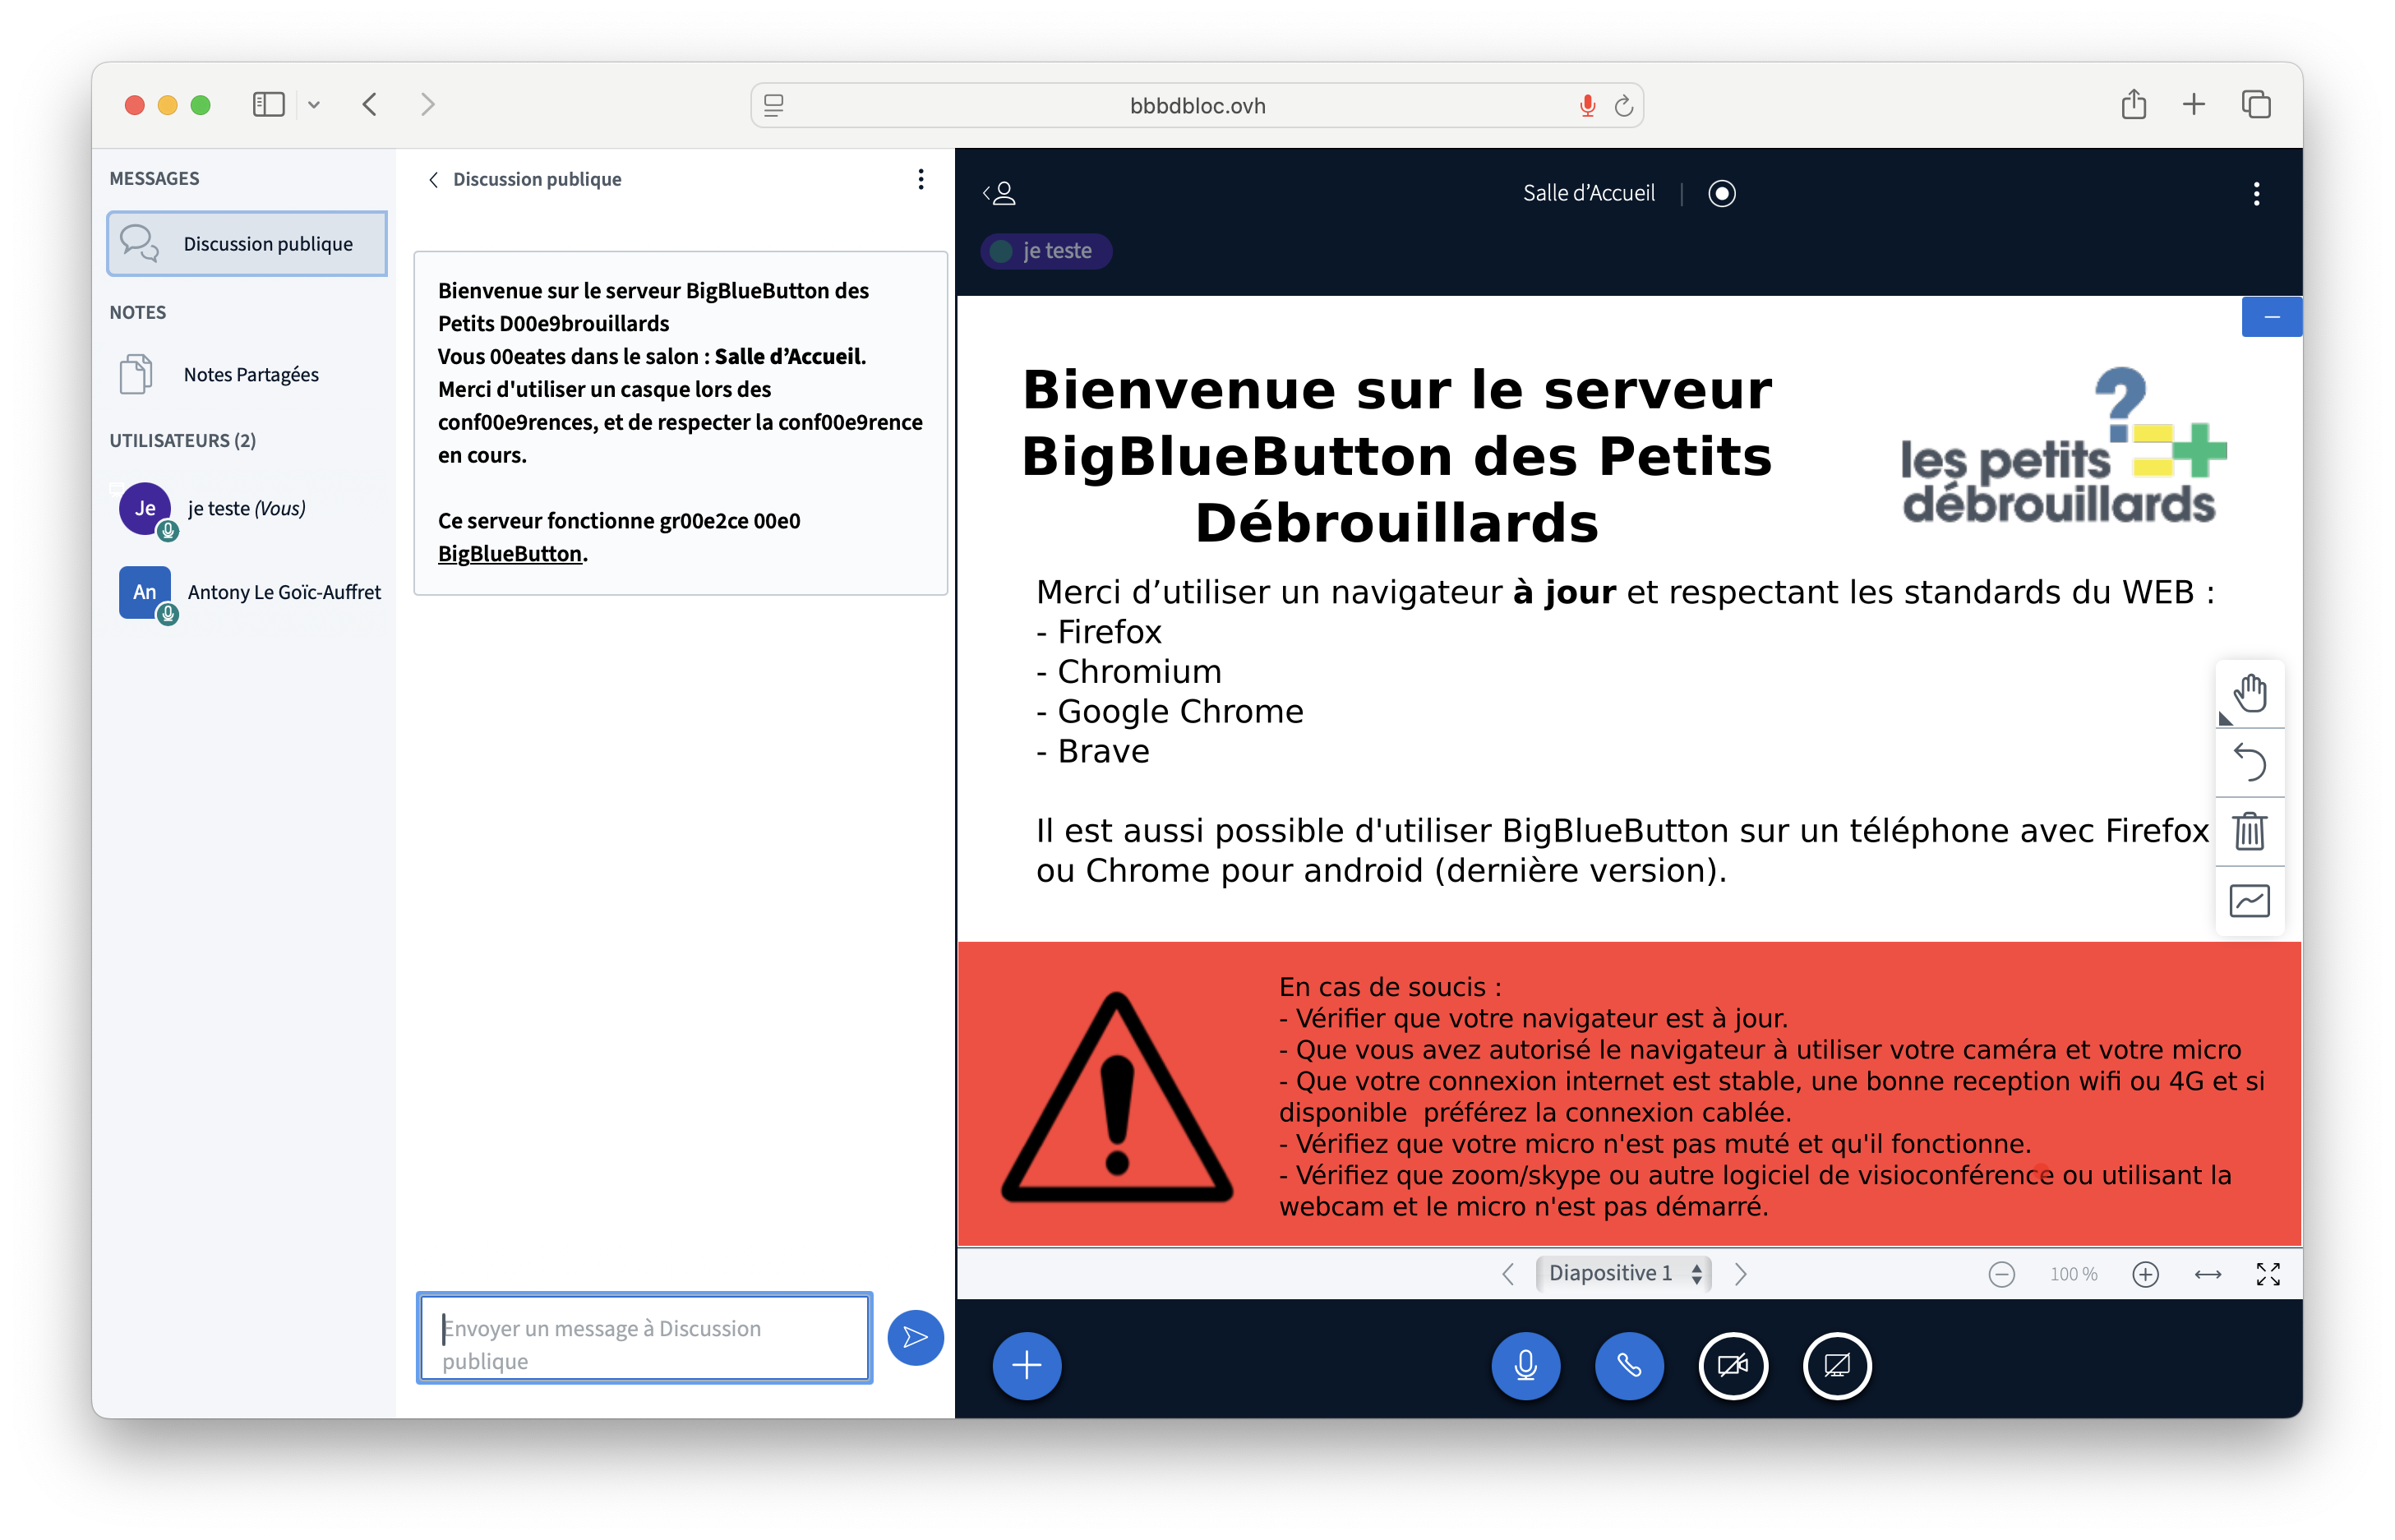This screenshot has height=1540, width=2395.
Task: Click the chat message input field
Action: click(644, 1338)
